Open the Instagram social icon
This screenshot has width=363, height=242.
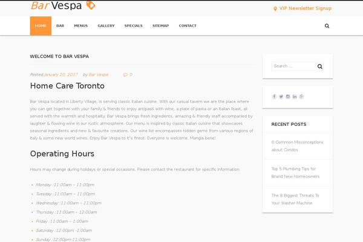click(288, 97)
